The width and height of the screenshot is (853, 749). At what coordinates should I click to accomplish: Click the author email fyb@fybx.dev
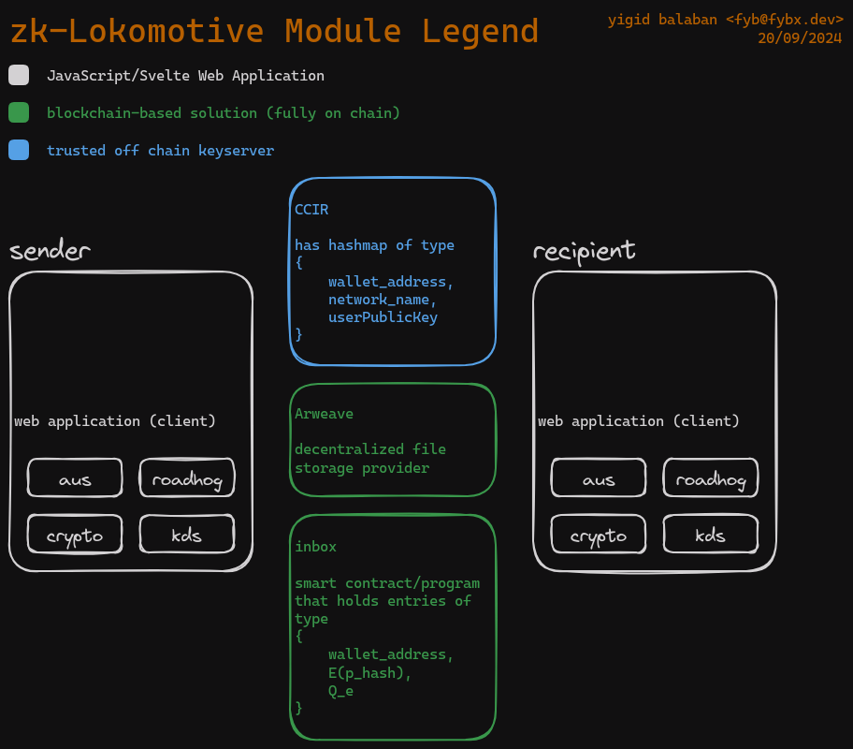[790, 19]
